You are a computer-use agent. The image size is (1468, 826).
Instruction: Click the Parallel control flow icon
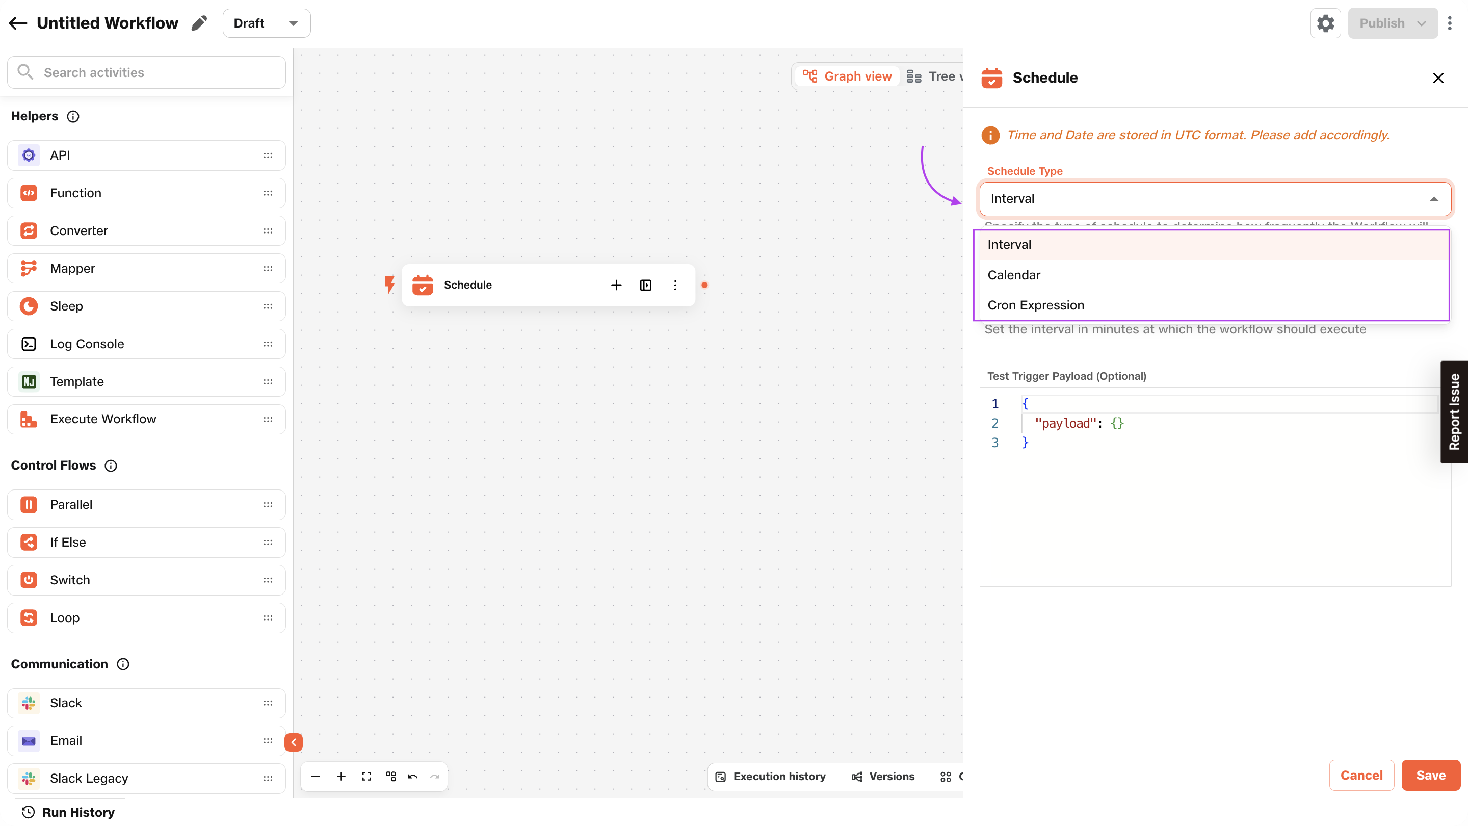click(29, 504)
